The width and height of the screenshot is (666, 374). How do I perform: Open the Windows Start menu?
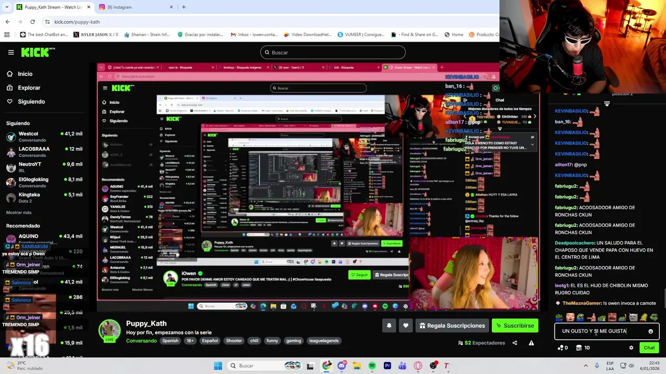click(218, 366)
